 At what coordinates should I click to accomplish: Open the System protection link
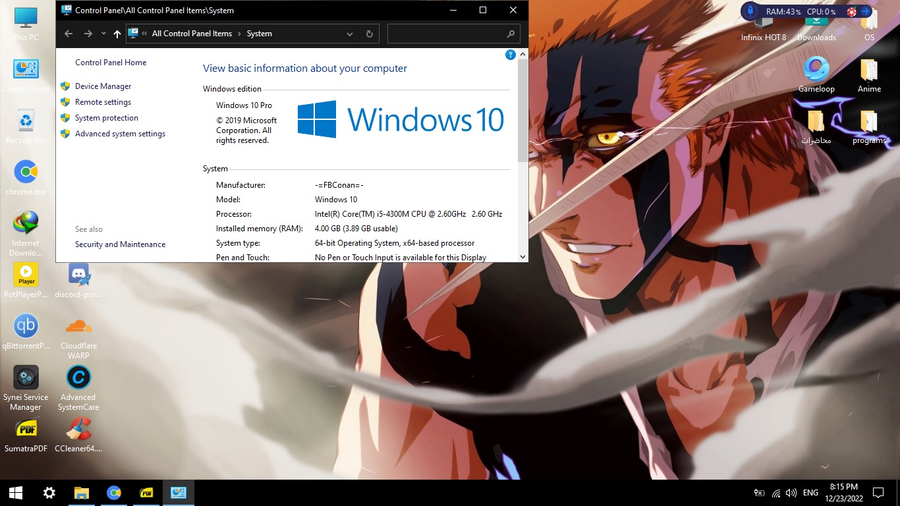(x=107, y=118)
